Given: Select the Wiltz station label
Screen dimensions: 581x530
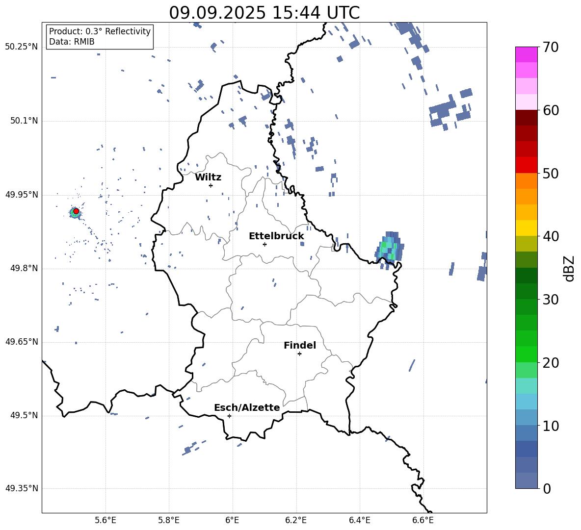Looking at the screenshot, I should (x=208, y=177).
